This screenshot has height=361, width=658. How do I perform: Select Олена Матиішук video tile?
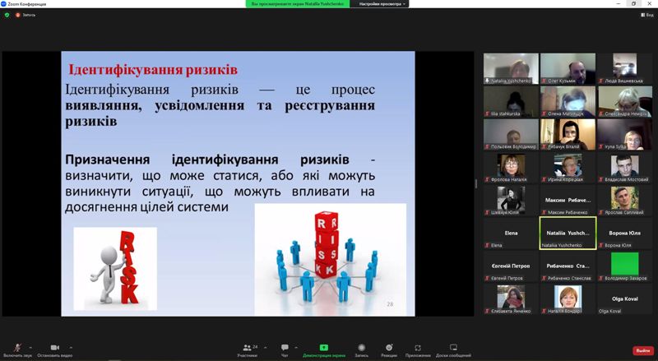click(x=568, y=102)
